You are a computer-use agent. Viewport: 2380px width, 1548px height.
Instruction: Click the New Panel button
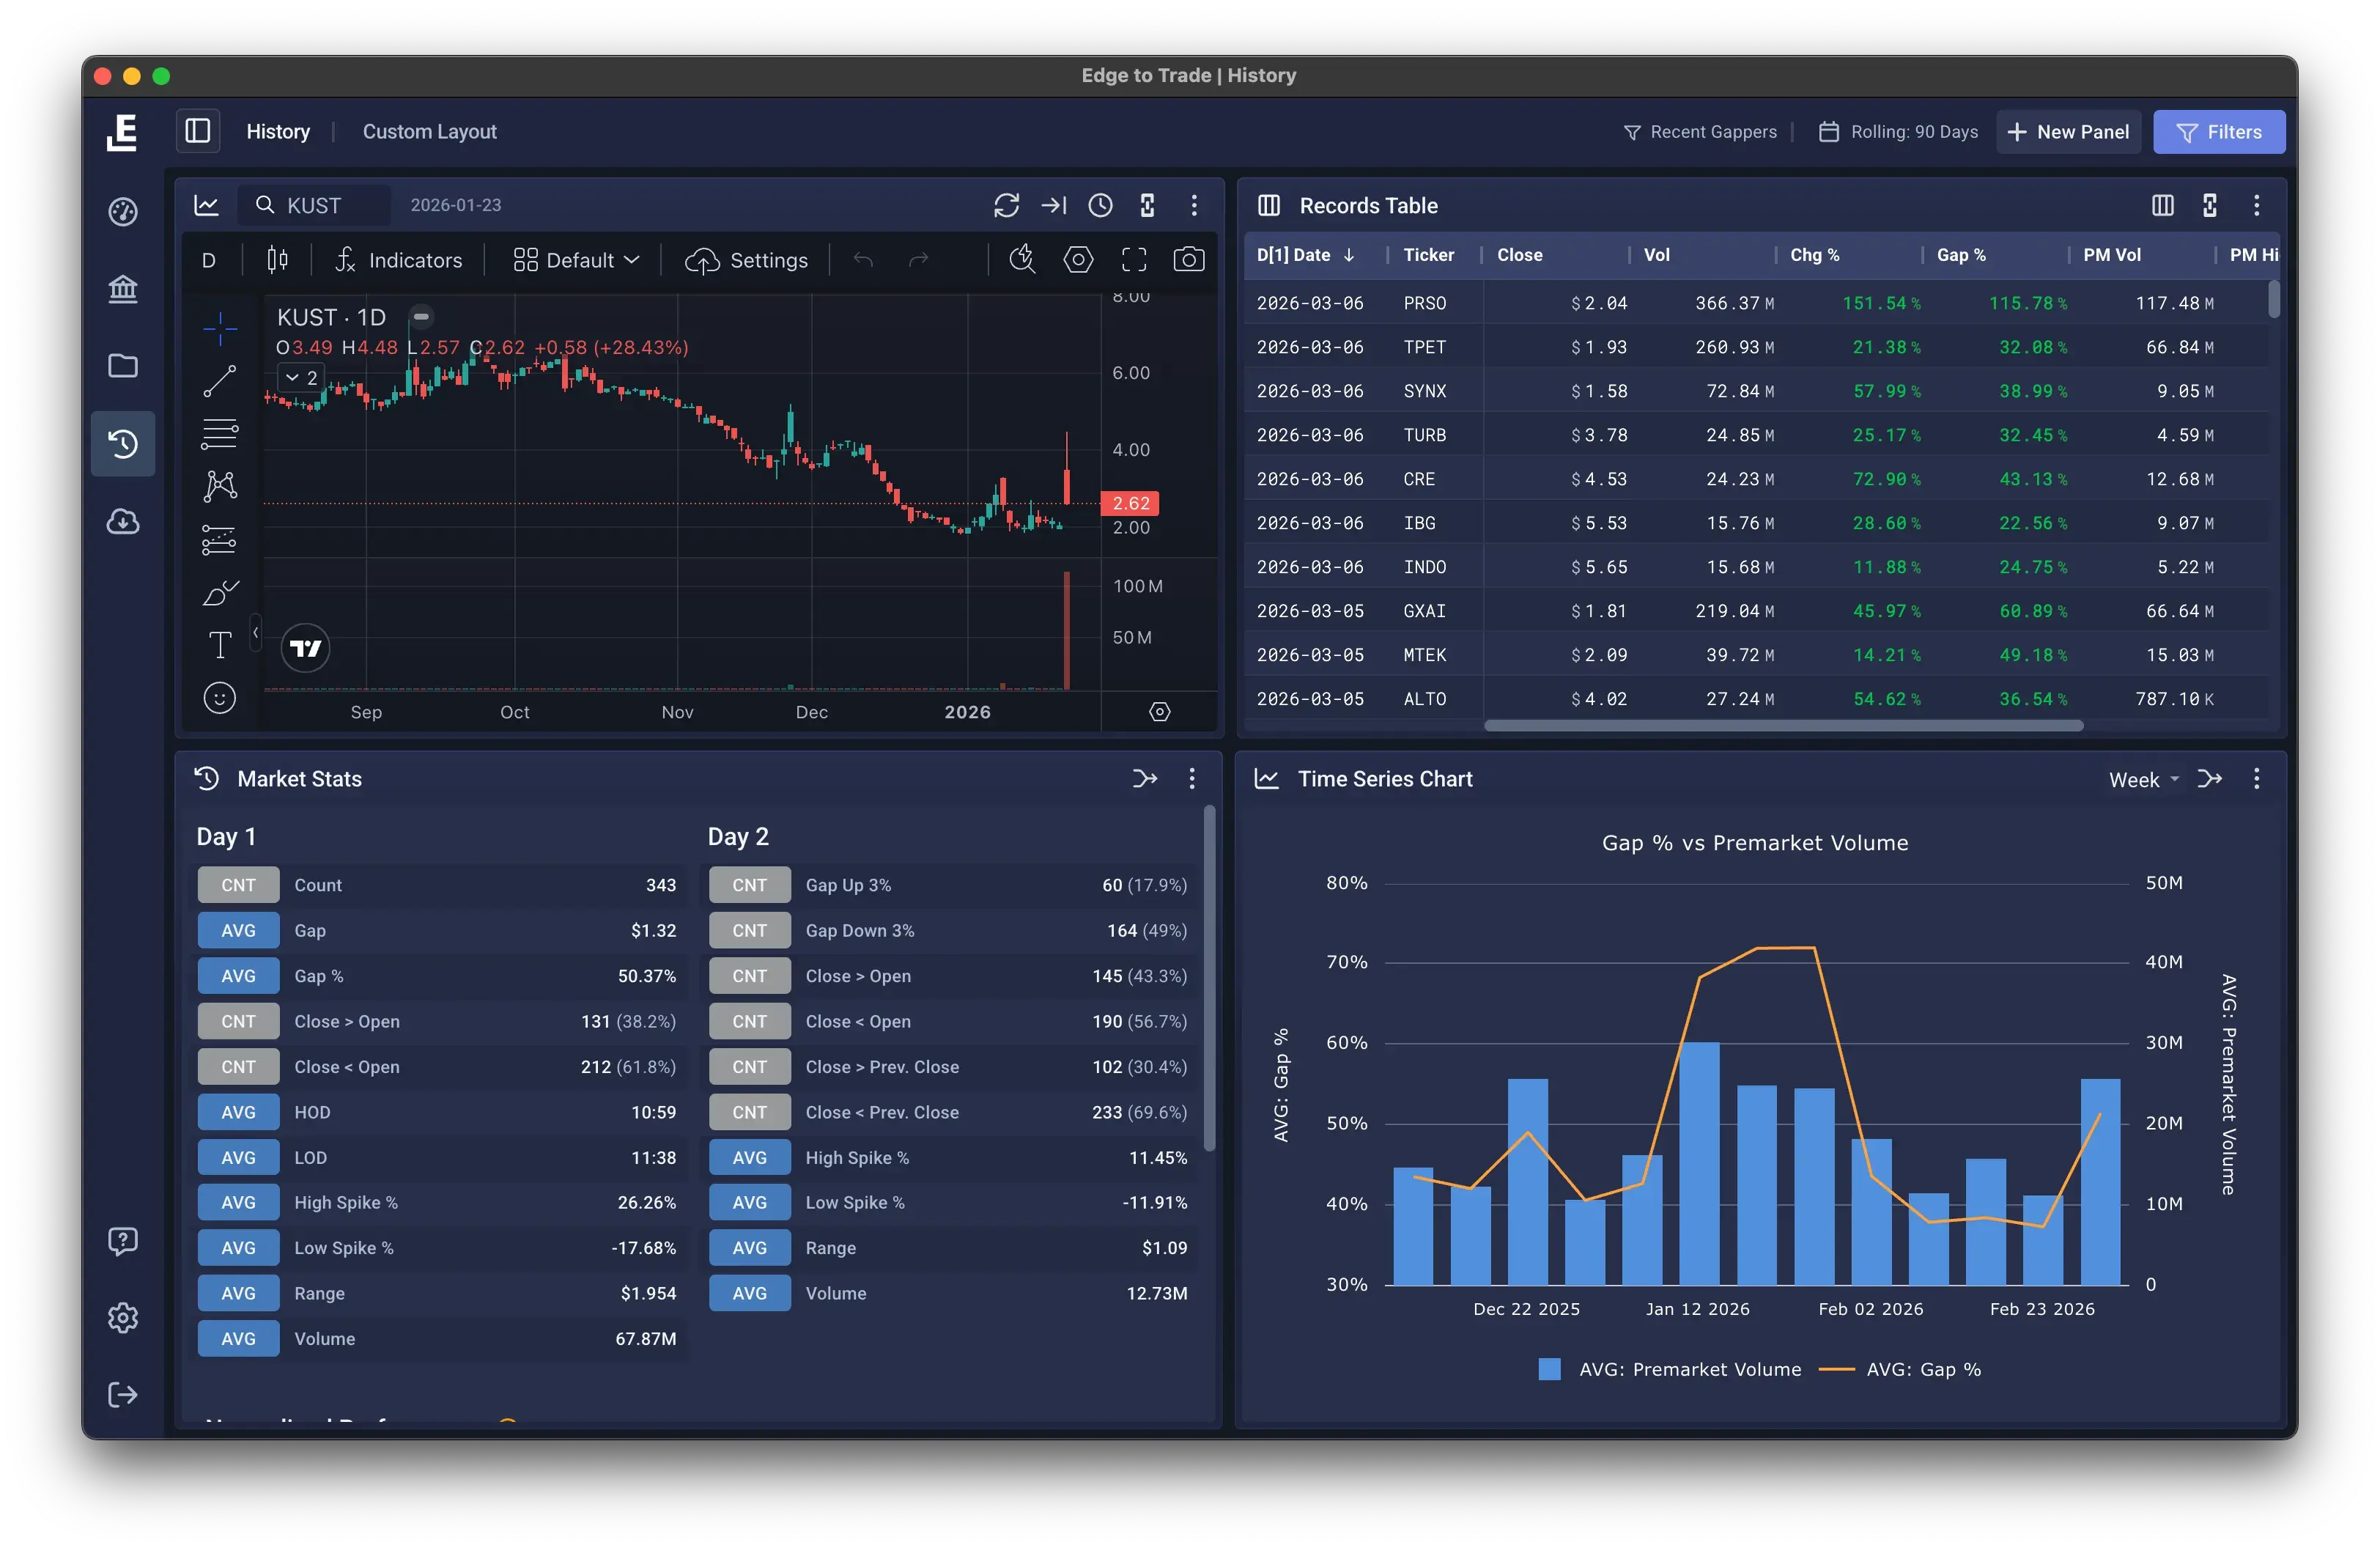(x=2068, y=131)
